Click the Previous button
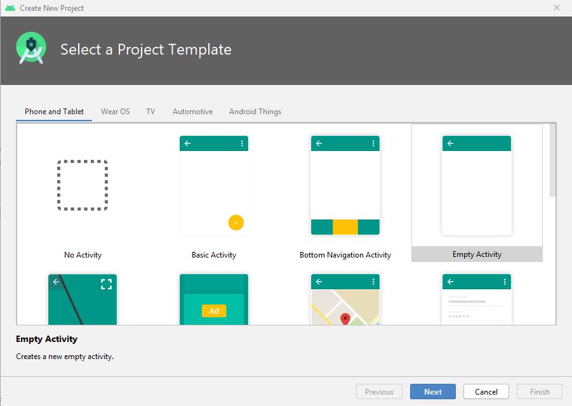The height and width of the screenshot is (406, 572). point(379,392)
